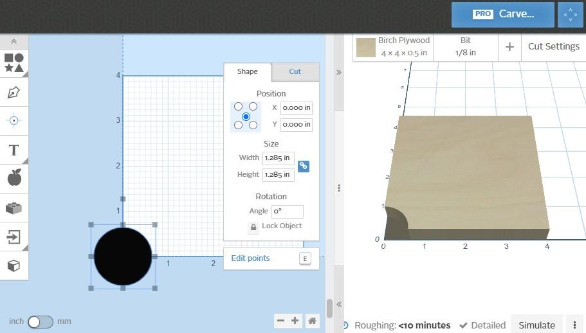Click the Import file icon
Image resolution: width=586 pixels, height=333 pixels.
[x=14, y=237]
